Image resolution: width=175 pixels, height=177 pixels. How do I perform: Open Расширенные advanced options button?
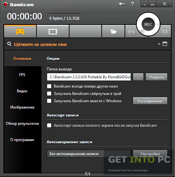click(150, 101)
